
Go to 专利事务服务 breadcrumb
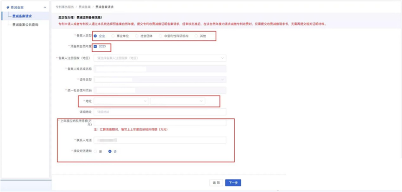(x=65, y=7)
